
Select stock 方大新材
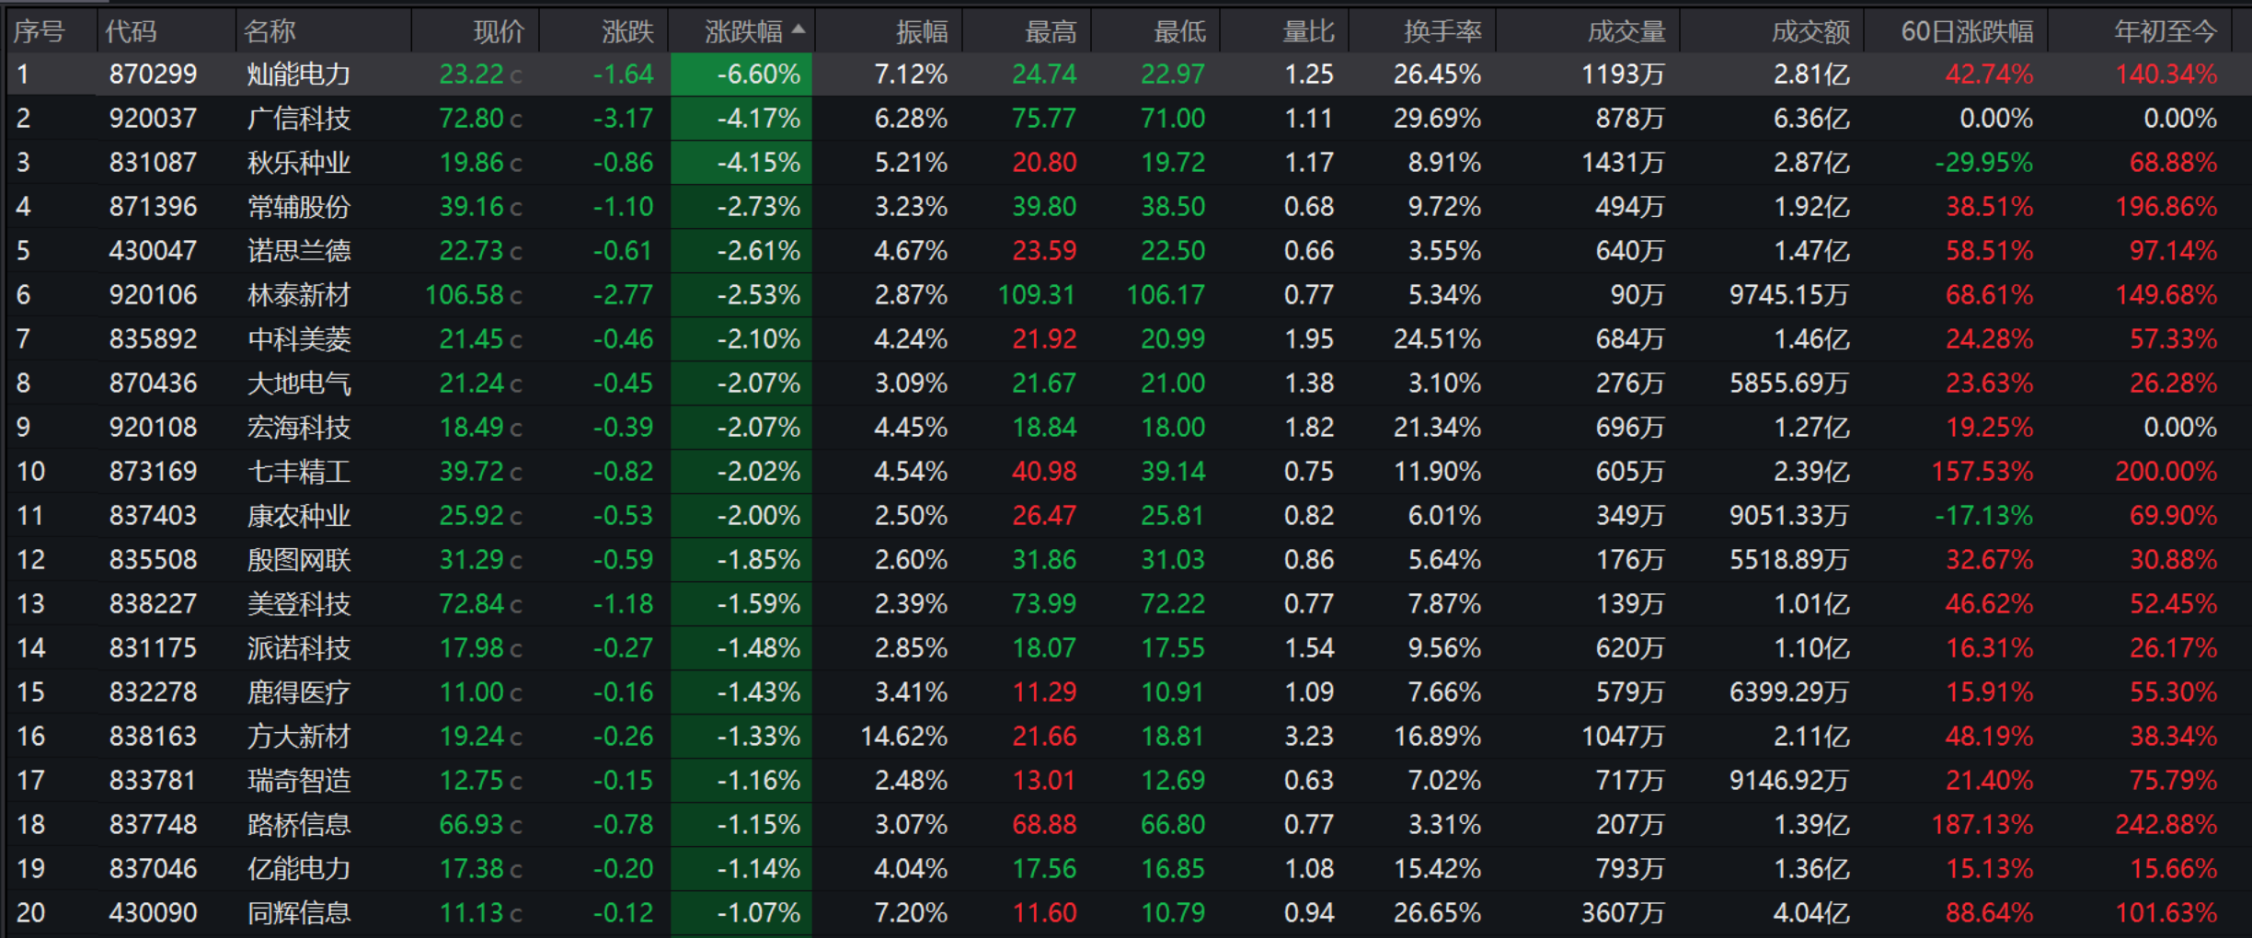(299, 737)
